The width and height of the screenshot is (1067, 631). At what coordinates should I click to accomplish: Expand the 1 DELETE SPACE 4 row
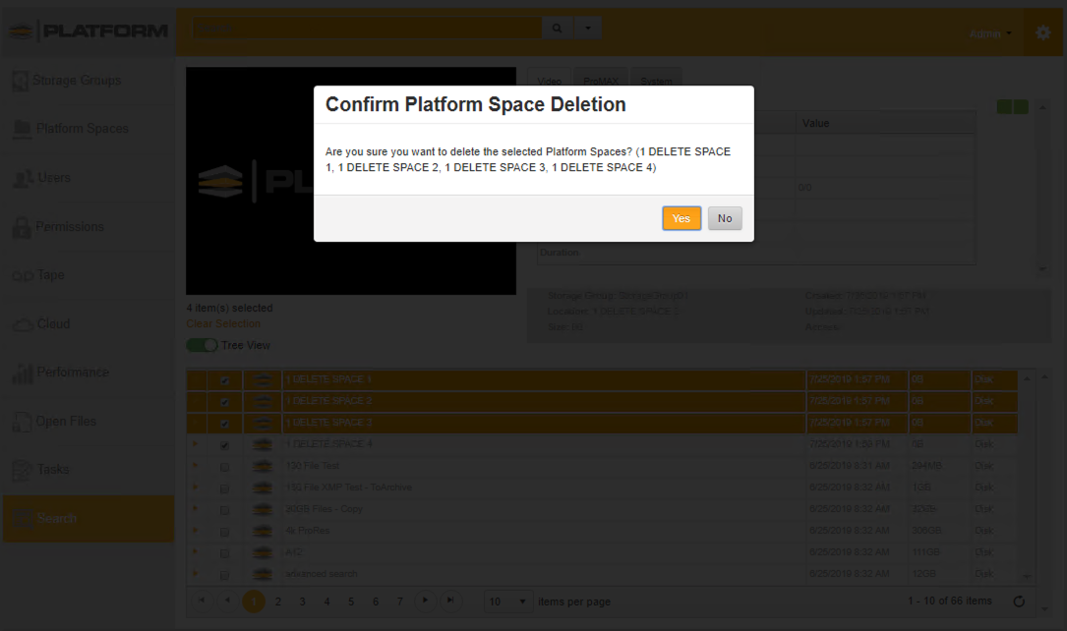[196, 444]
